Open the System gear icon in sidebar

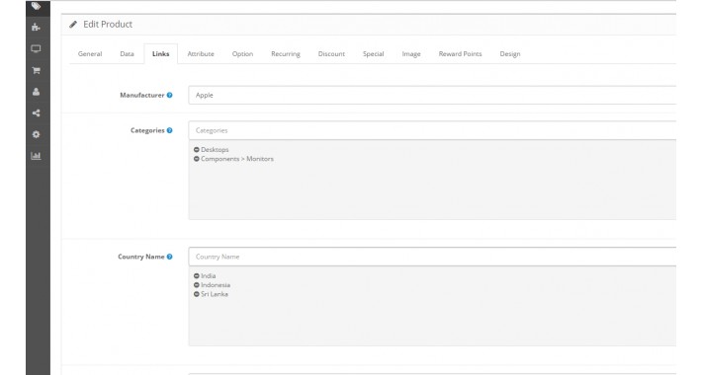pos(37,134)
